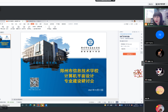Image resolution: width=168 pixels, height=112 pixels.
Task: Click the Hide Slide ribbon icon
Action: pos(18,27)
